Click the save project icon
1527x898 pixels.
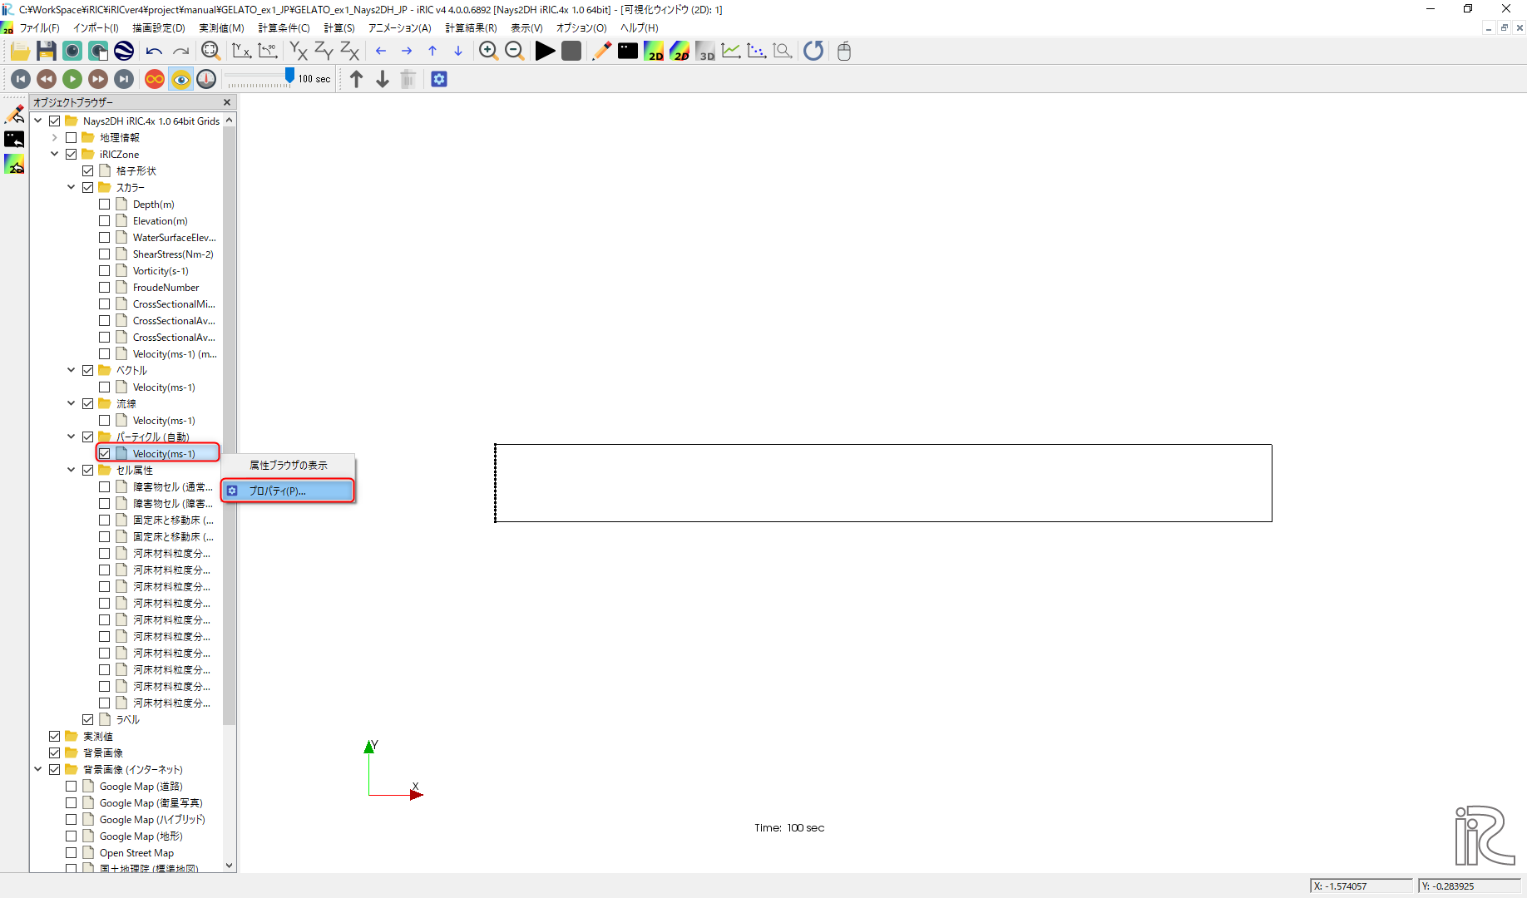(46, 52)
